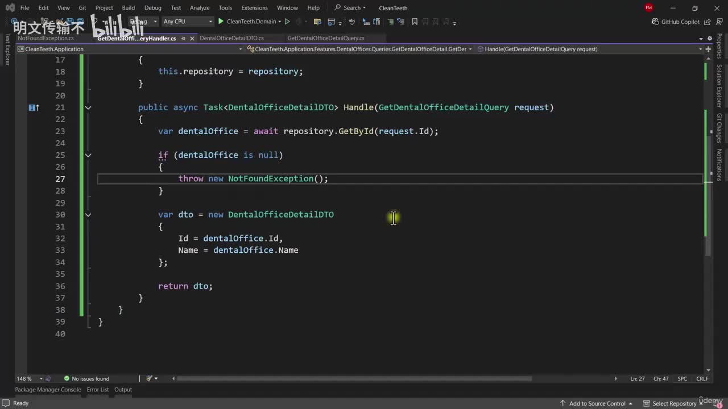Collapse the dto initializer at line 30
Screen dimensions: 728x409
pos(88,215)
